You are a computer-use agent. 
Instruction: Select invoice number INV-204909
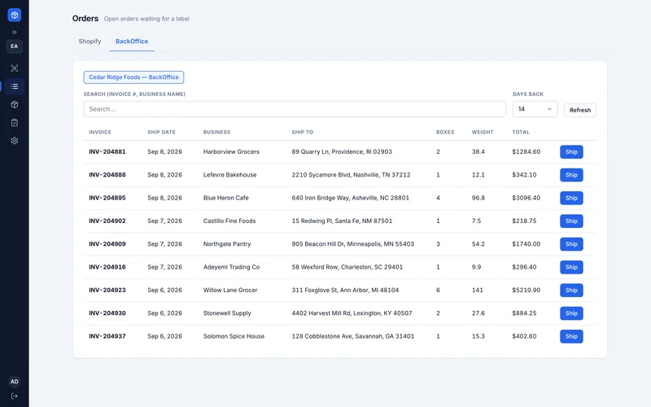(107, 243)
